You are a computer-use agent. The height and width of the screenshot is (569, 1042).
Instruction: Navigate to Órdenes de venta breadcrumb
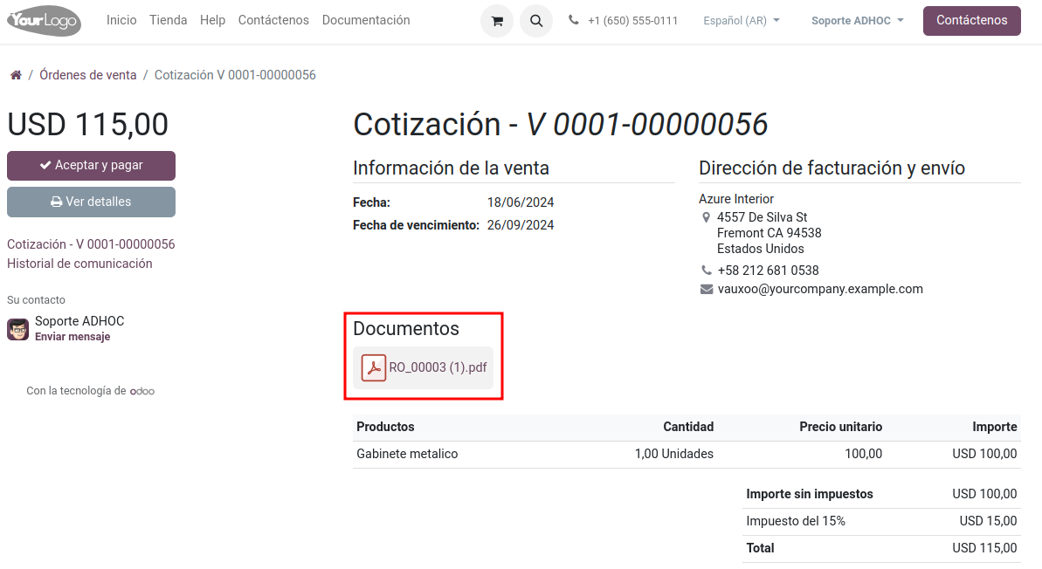point(88,75)
